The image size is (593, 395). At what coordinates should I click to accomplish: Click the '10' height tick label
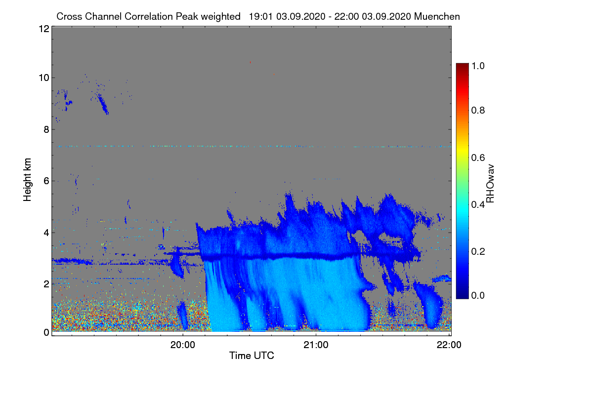[43, 78]
